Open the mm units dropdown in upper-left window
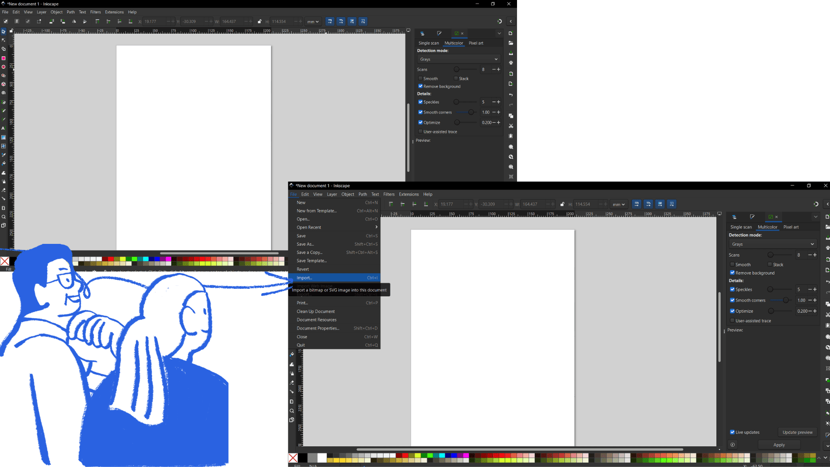 [313, 22]
